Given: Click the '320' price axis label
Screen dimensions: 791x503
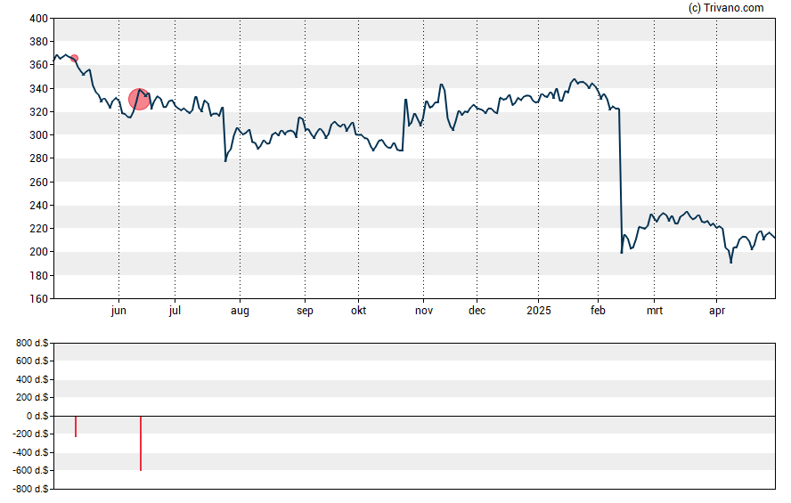Looking at the screenshot, I should click(x=39, y=112).
